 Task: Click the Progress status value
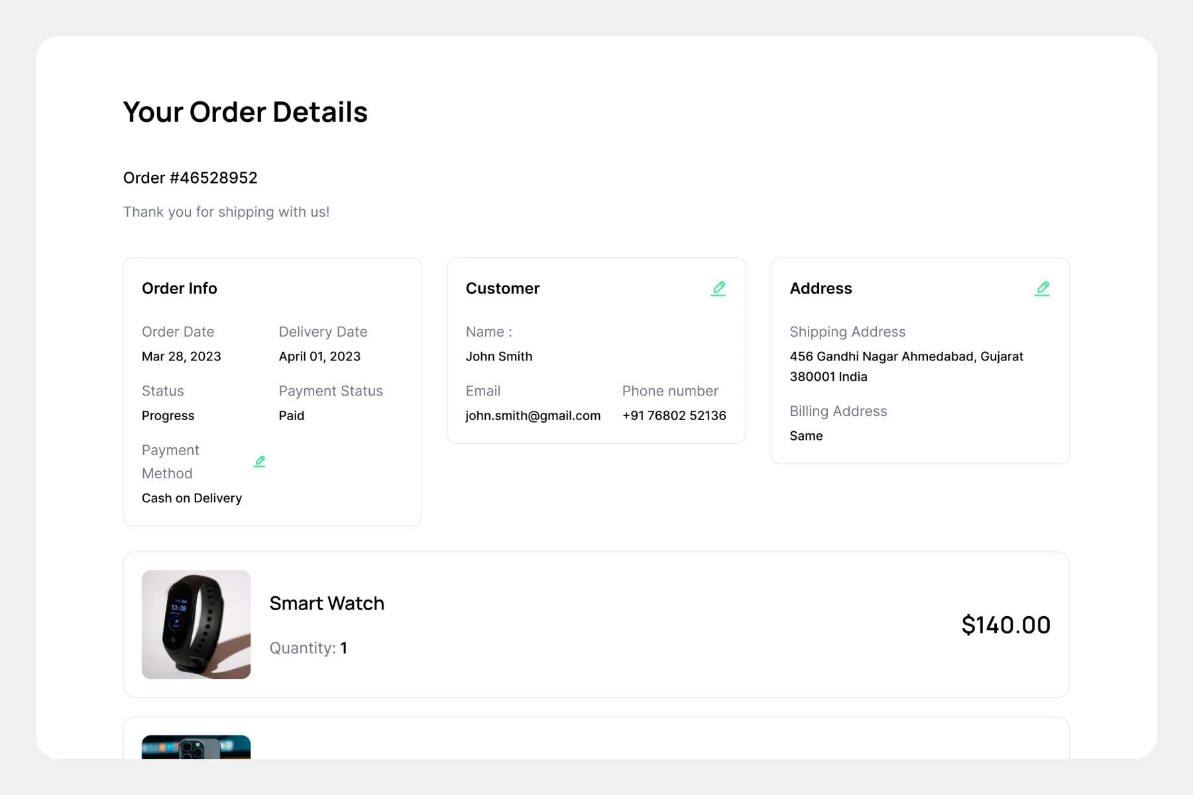168,415
